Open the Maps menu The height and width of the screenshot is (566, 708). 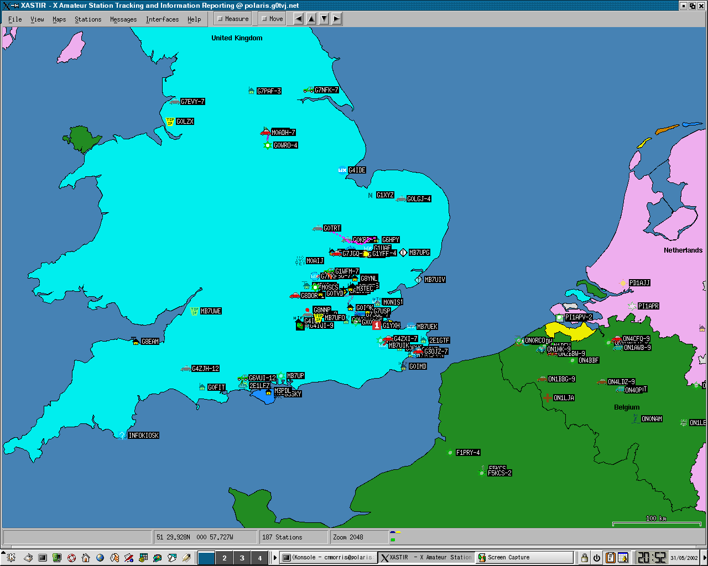coord(59,19)
